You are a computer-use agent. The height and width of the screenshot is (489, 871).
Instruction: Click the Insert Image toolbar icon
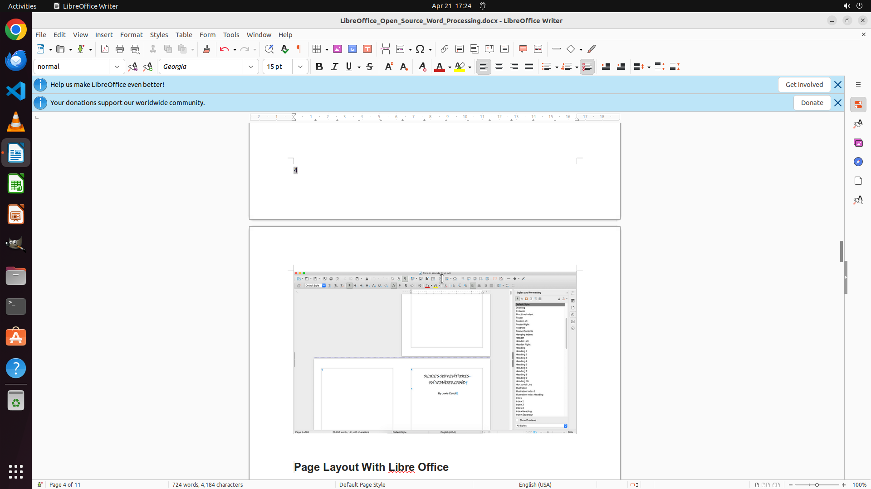pyautogui.click(x=338, y=49)
